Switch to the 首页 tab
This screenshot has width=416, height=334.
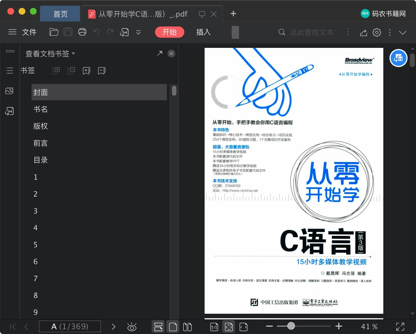pyautogui.click(x=60, y=14)
